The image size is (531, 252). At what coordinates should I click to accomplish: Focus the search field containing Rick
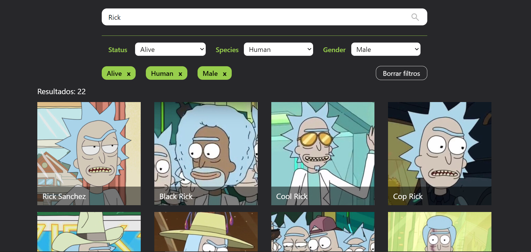point(264,17)
